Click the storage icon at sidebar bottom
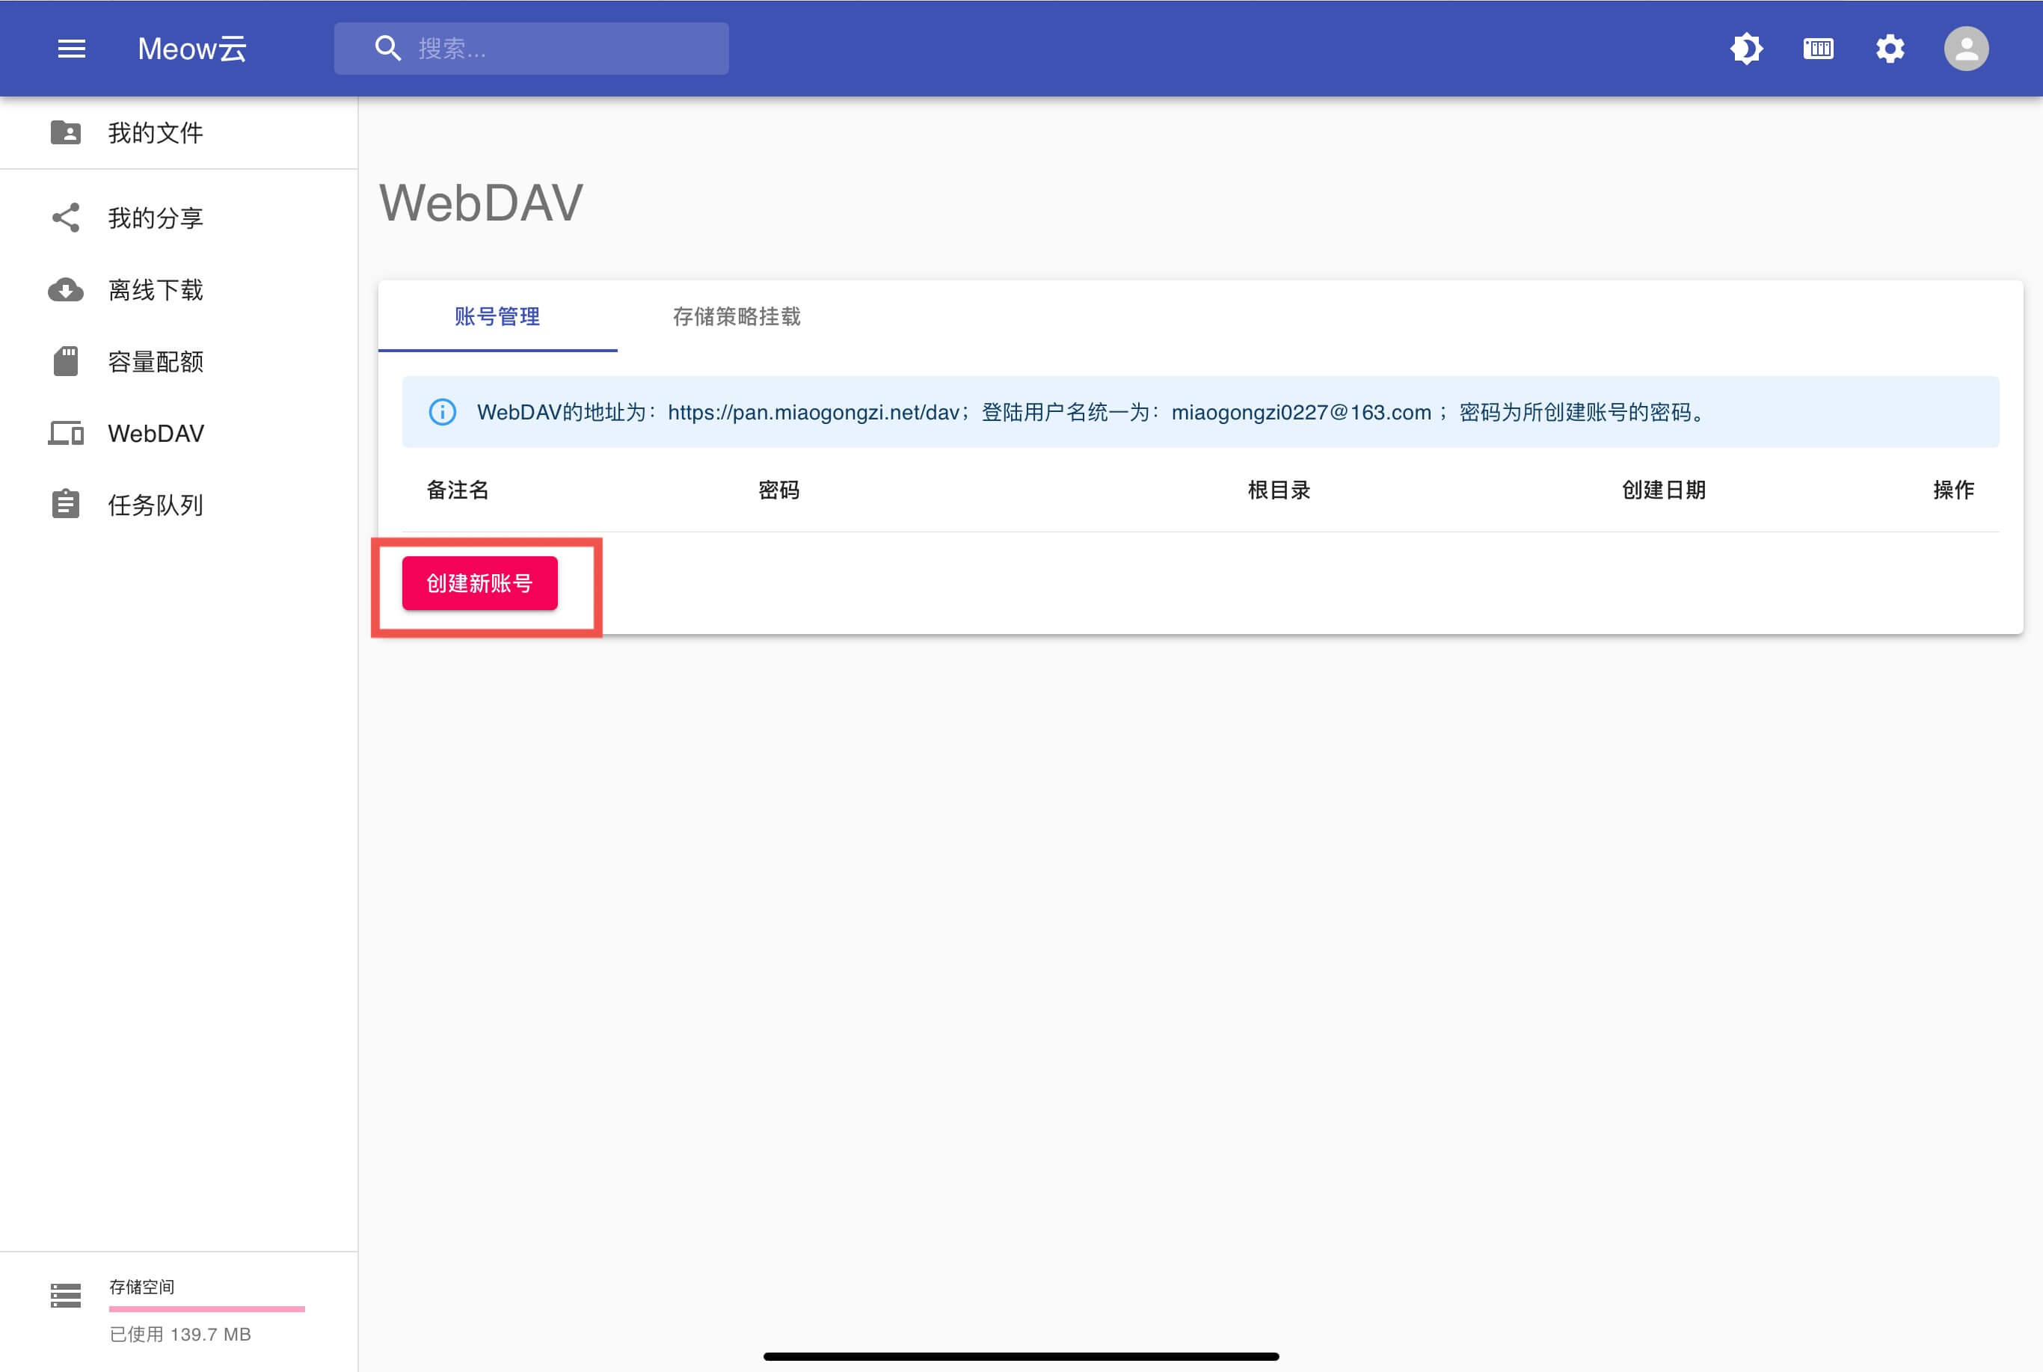 [x=66, y=1295]
